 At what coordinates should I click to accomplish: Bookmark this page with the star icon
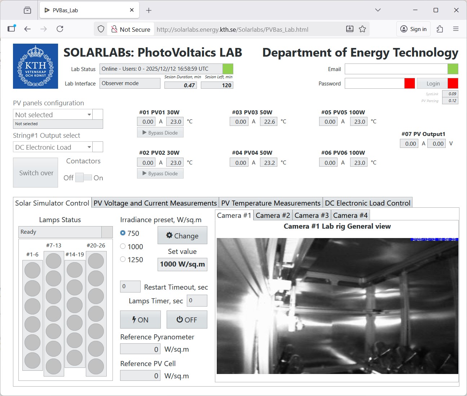[x=362, y=29]
